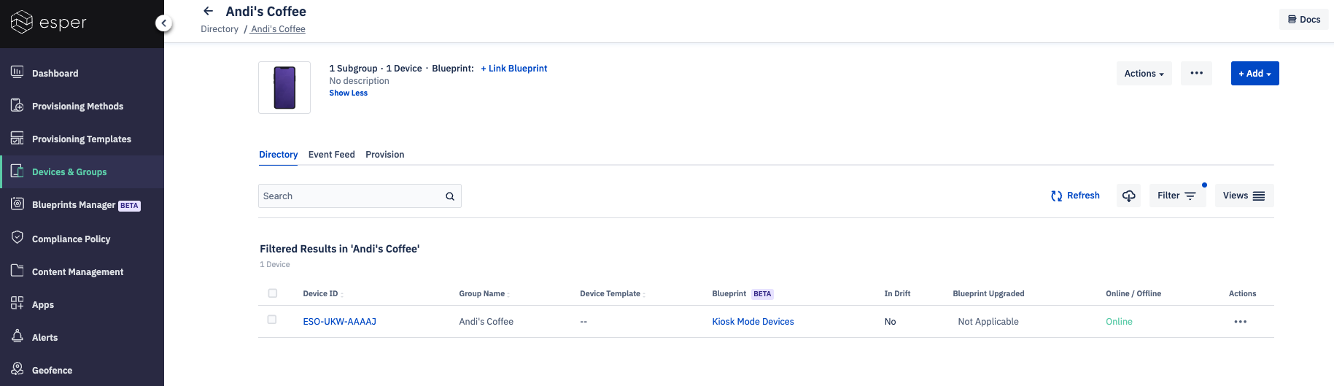Click the Devices & Groups sidebar icon
The image size is (1334, 386).
17,171
